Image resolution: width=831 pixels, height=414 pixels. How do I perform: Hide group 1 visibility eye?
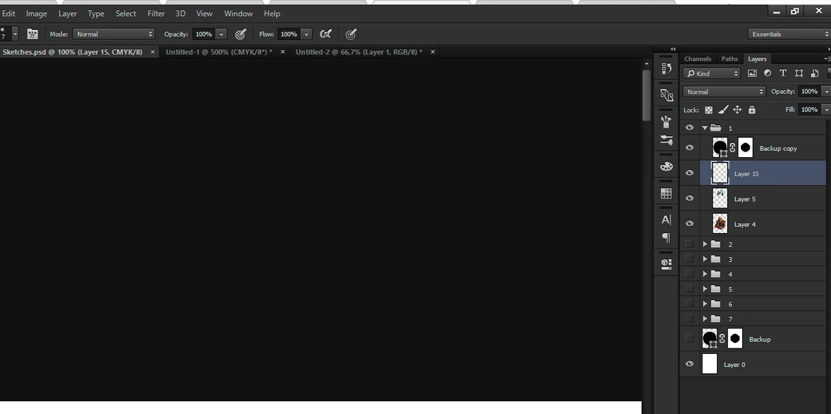(x=690, y=128)
